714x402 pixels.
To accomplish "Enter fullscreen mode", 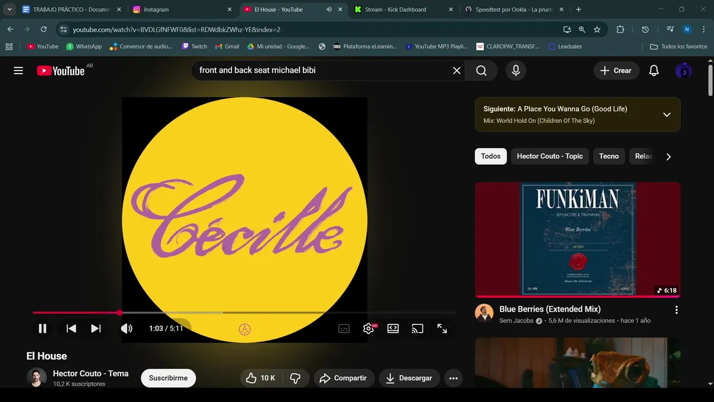I will [x=442, y=329].
